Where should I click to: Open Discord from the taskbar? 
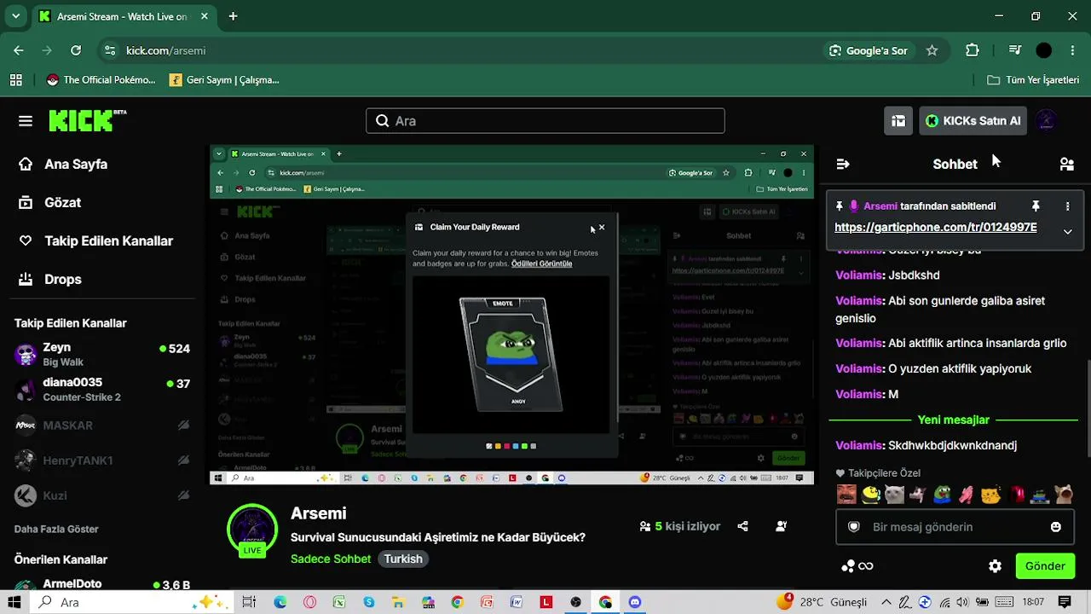634,602
